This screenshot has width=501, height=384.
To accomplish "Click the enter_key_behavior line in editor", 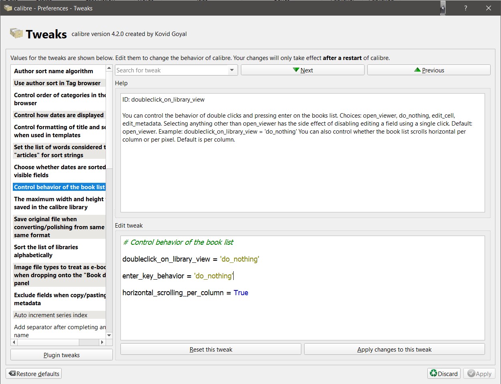I will 178,276.
